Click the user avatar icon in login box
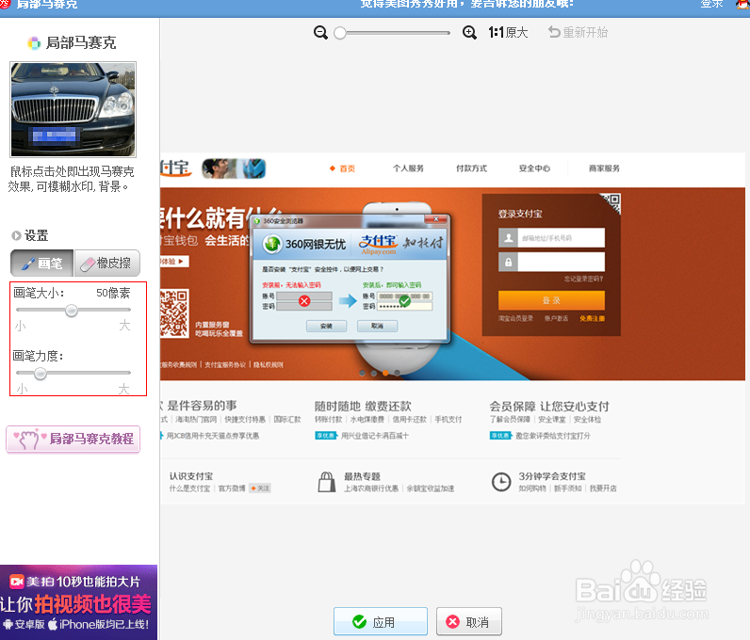Viewport: 750px width, 640px height. [508, 237]
